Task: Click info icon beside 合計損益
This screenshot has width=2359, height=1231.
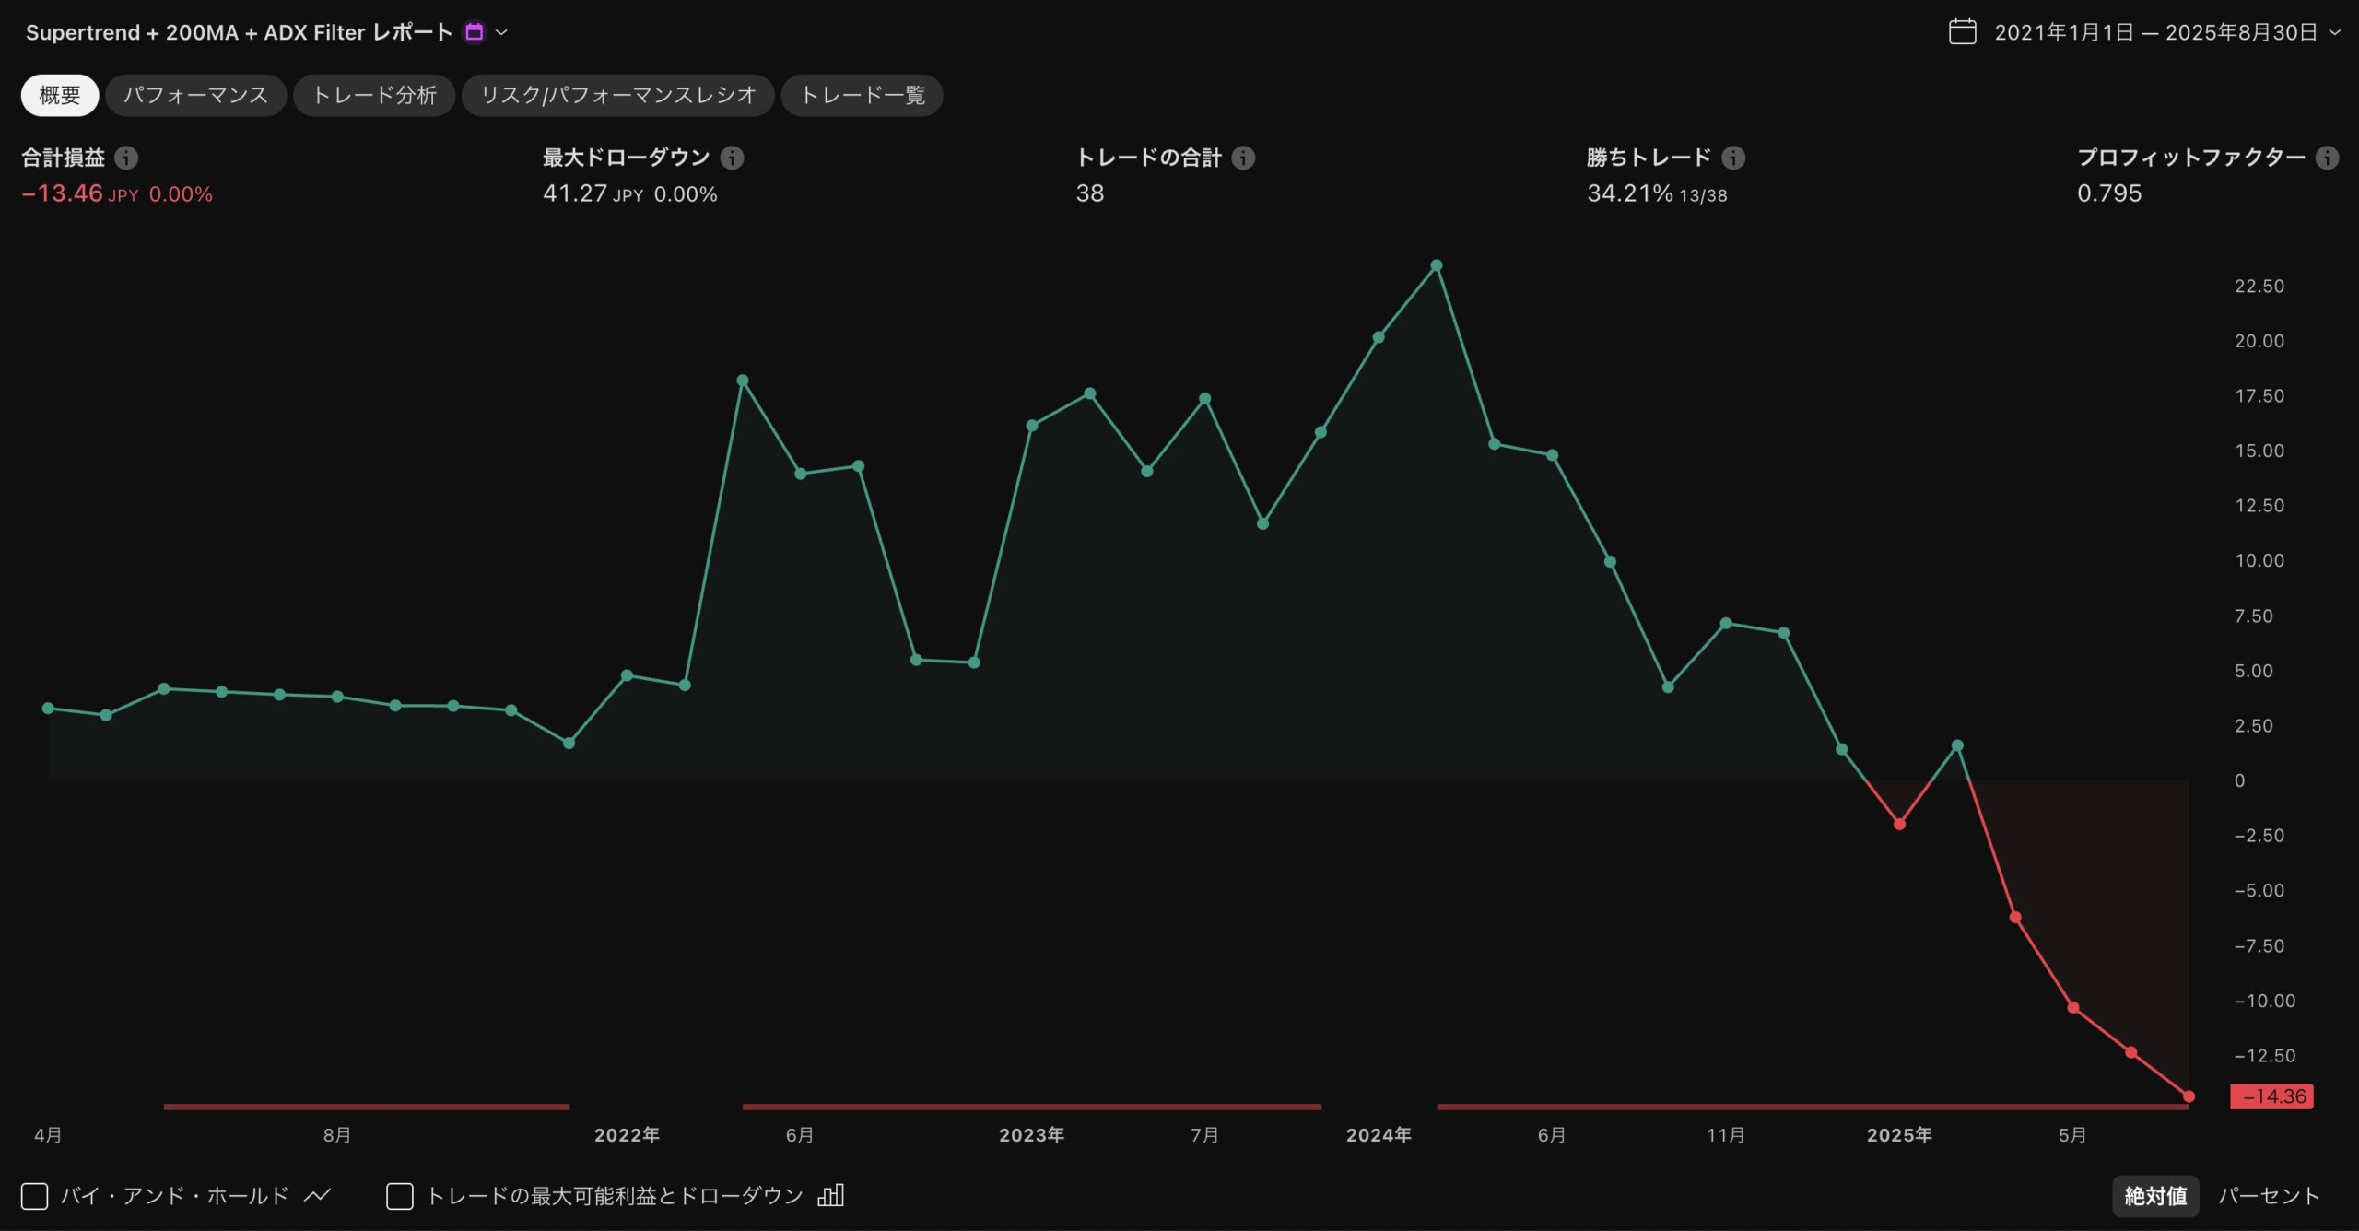Action: click(126, 158)
